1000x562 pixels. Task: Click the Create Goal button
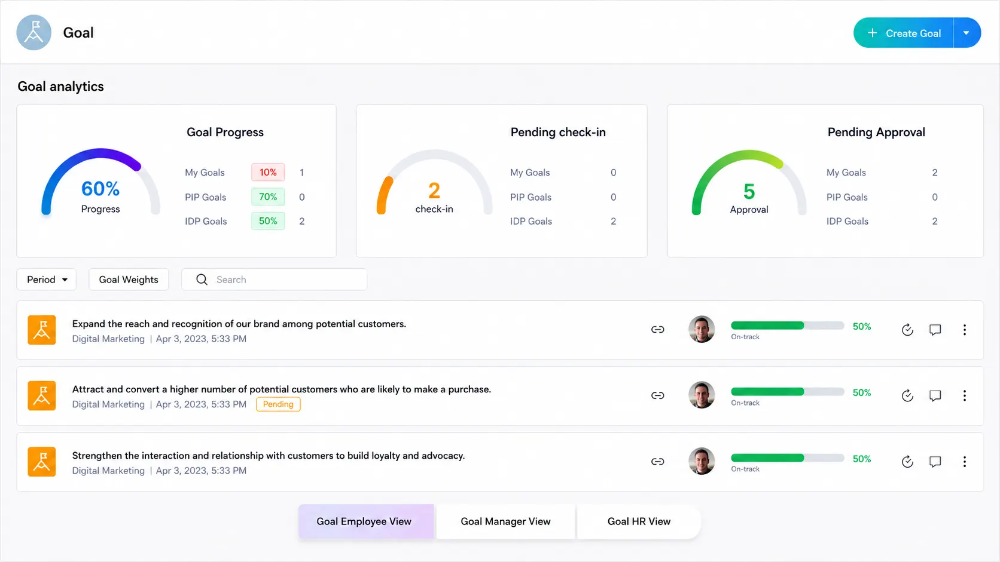(x=903, y=33)
